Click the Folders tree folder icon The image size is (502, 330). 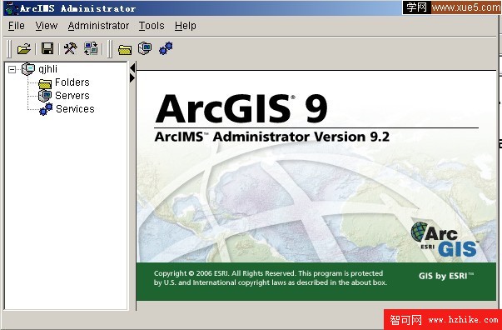point(45,83)
